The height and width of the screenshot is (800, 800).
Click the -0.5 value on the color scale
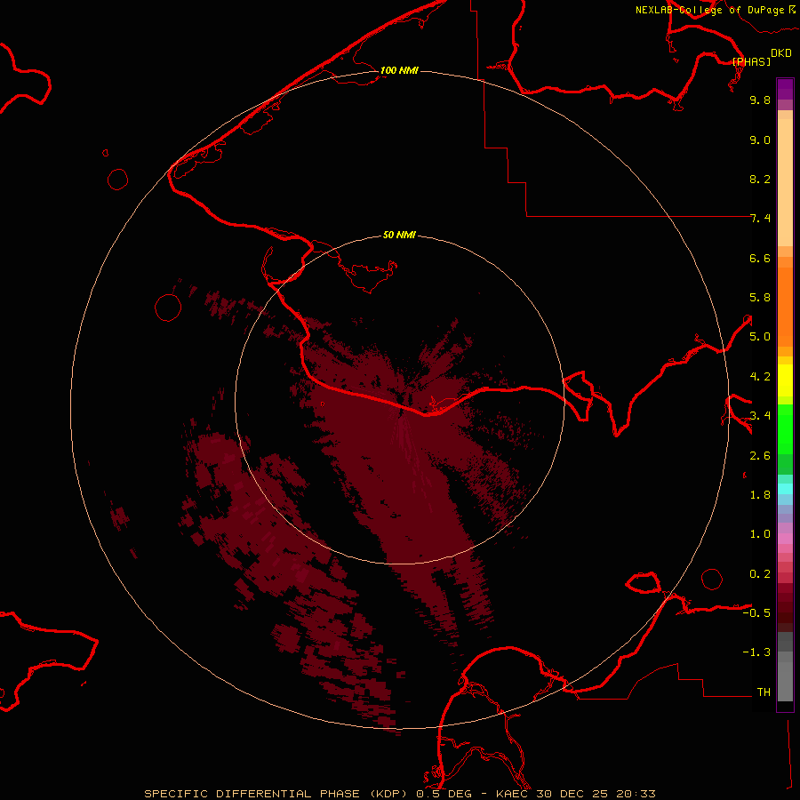click(x=756, y=613)
